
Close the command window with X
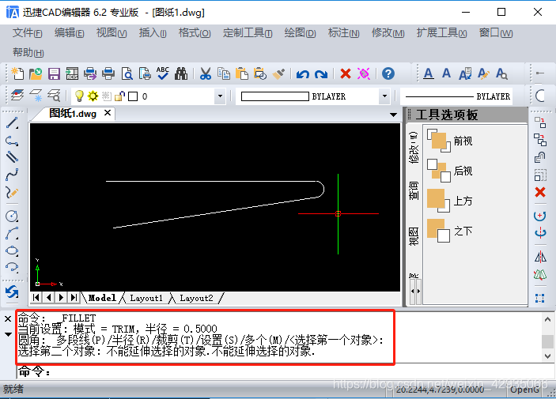(x=8, y=319)
